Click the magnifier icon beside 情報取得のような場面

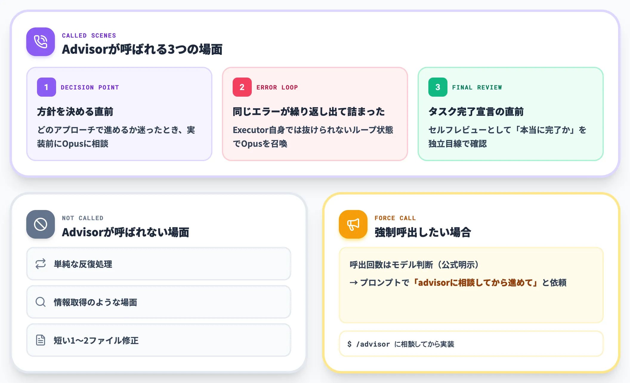click(x=41, y=302)
